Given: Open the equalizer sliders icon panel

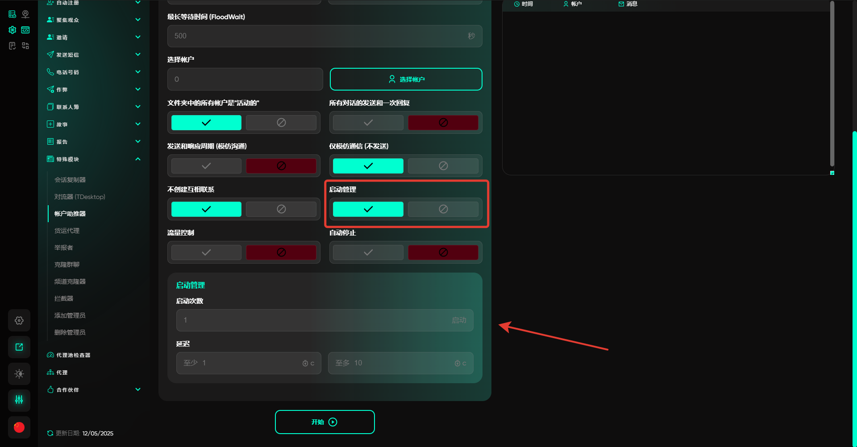Looking at the screenshot, I should point(19,400).
